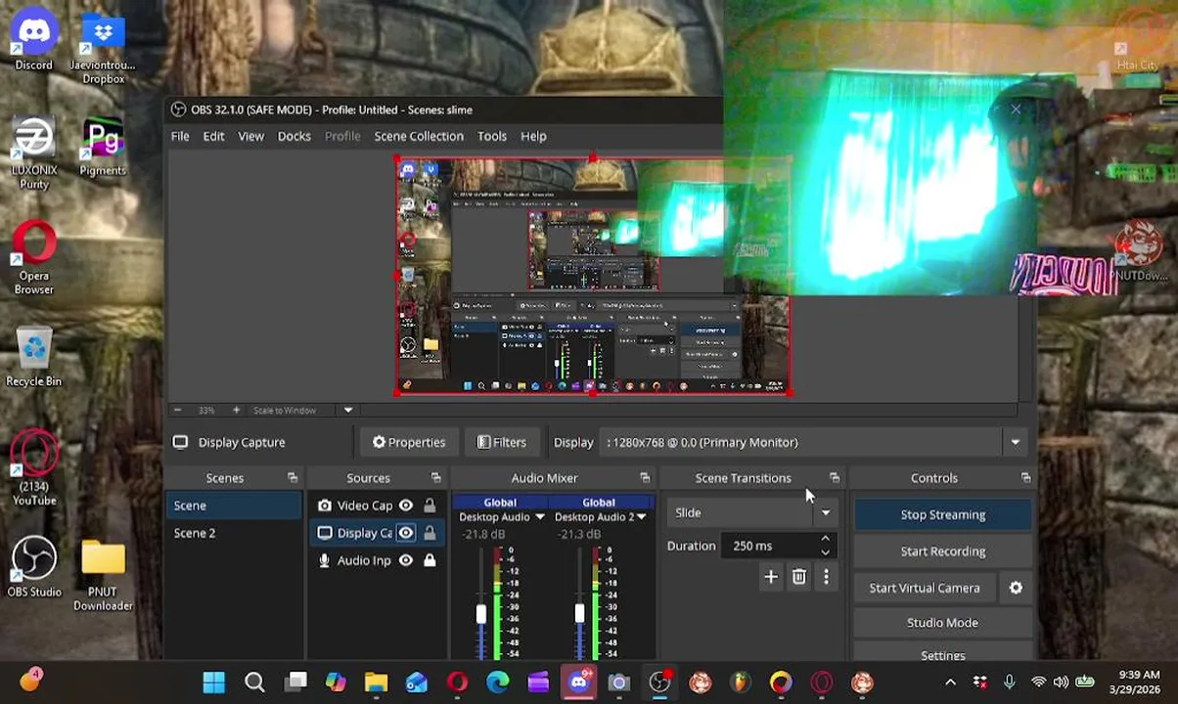
Task: Undock the Audio Mixer panel
Action: pyautogui.click(x=645, y=478)
